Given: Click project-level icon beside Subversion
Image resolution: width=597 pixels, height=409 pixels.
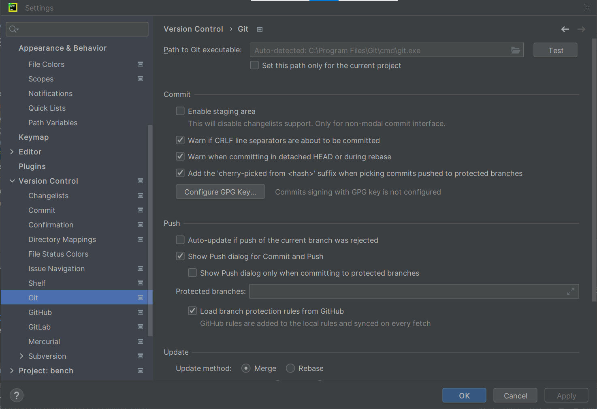Looking at the screenshot, I should (x=141, y=356).
